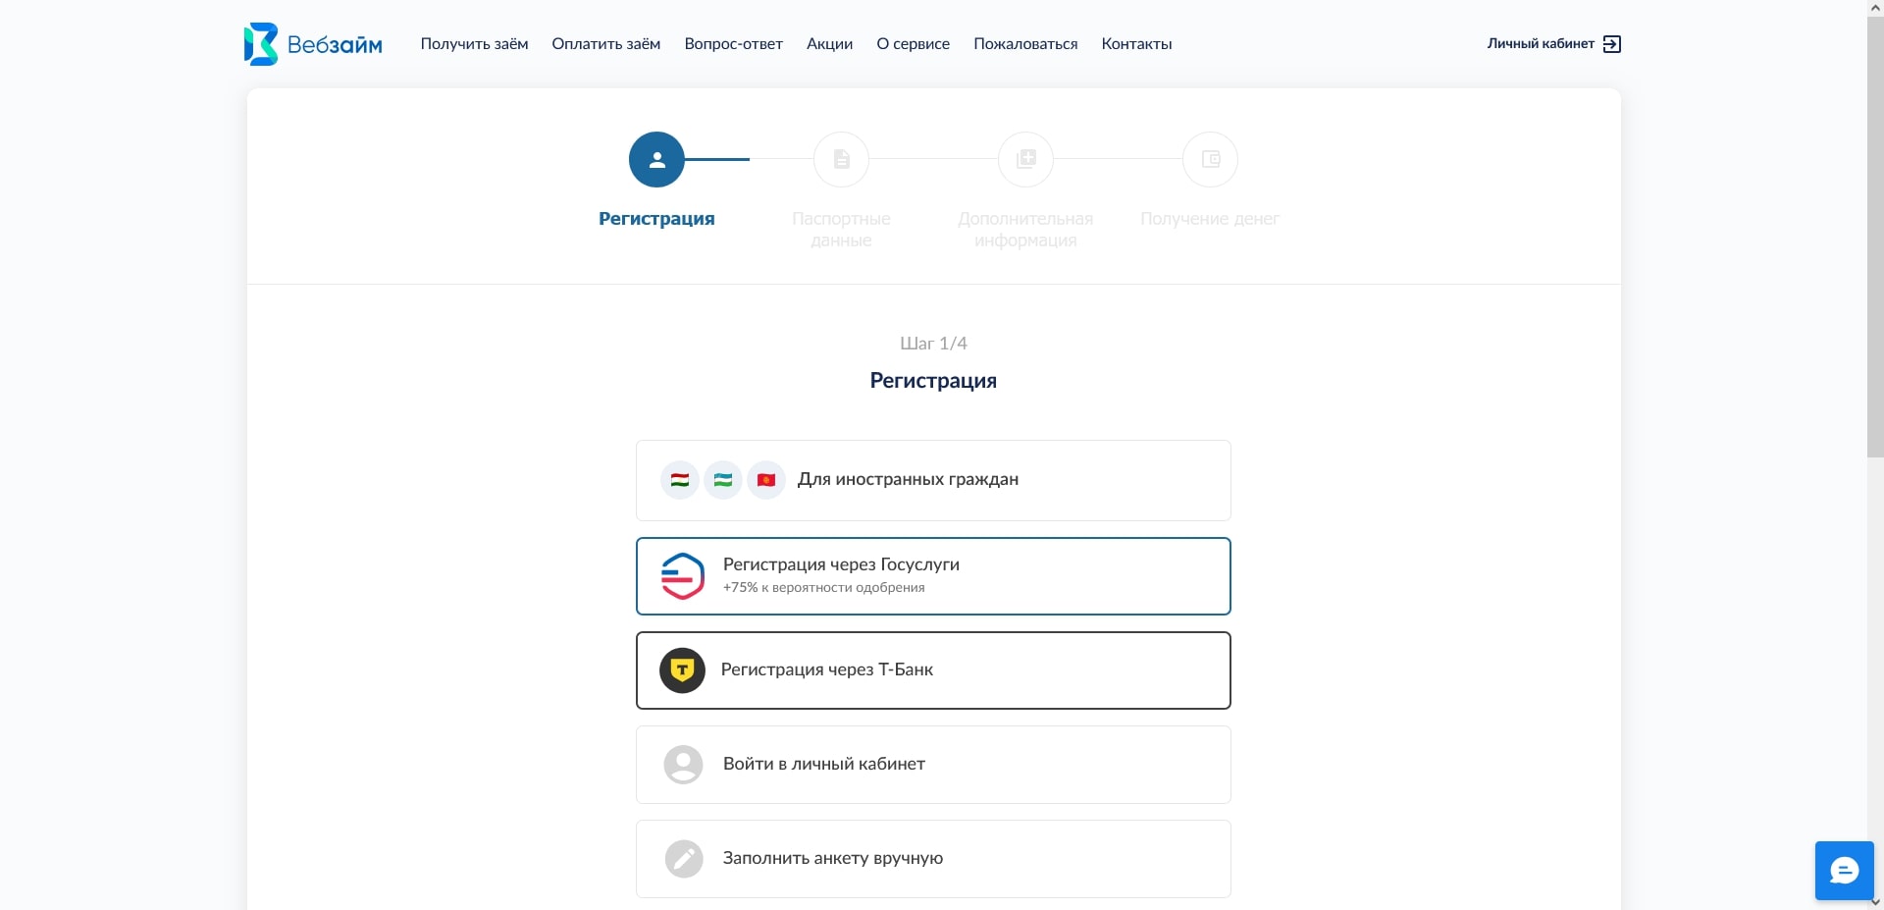Viewport: 1884px width, 910px height.
Task: Open the Получить заём menu item
Action: click(x=474, y=44)
